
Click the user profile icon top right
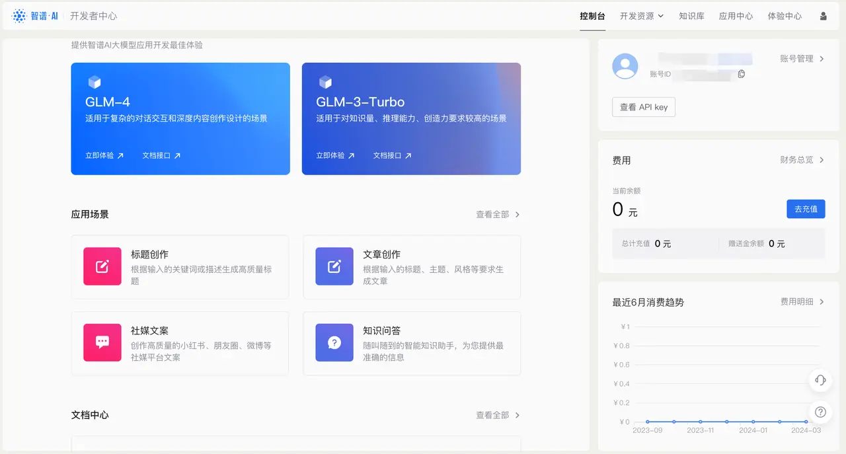click(x=823, y=15)
